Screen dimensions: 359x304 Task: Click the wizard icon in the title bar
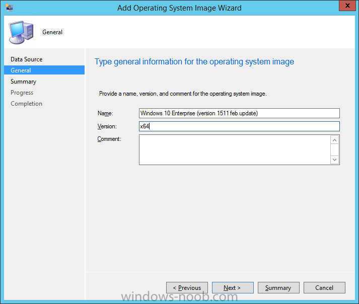click(10, 8)
